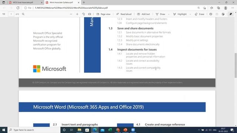Select the Erase tool
This screenshot has height=133, width=237.
click(x=200, y=14)
